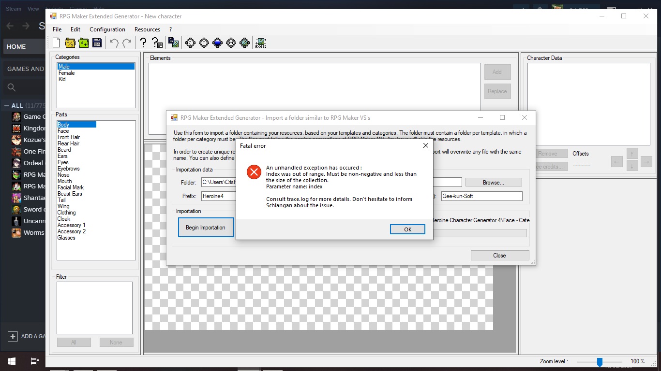
Task: Open Windows Task View
Action: pos(35,361)
